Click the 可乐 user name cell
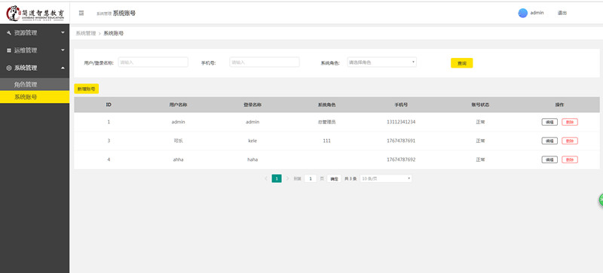This screenshot has width=603, height=273. tap(178, 141)
